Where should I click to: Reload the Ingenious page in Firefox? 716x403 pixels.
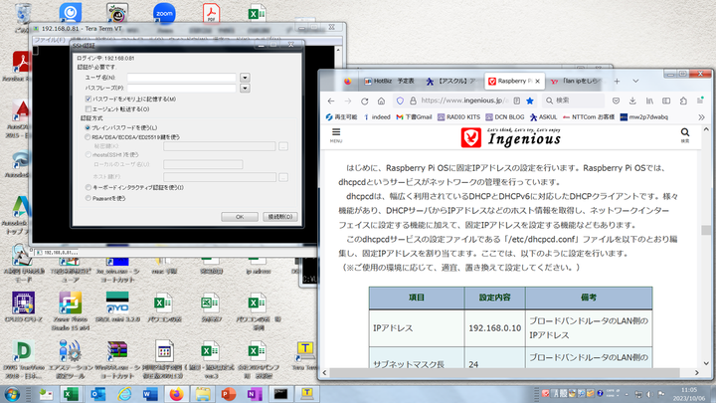[x=364, y=101]
